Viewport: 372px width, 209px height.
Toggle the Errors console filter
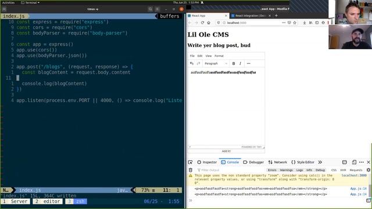(x=272, y=170)
